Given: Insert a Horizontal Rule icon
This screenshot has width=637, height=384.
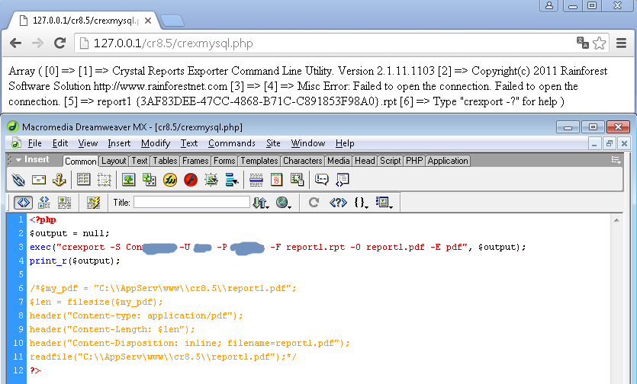Looking at the screenshot, I should tap(256, 179).
